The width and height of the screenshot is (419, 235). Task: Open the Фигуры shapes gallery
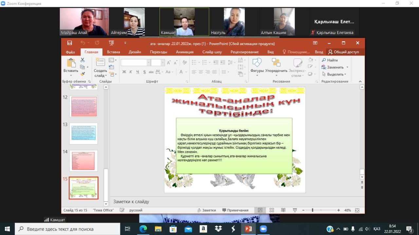257,66
